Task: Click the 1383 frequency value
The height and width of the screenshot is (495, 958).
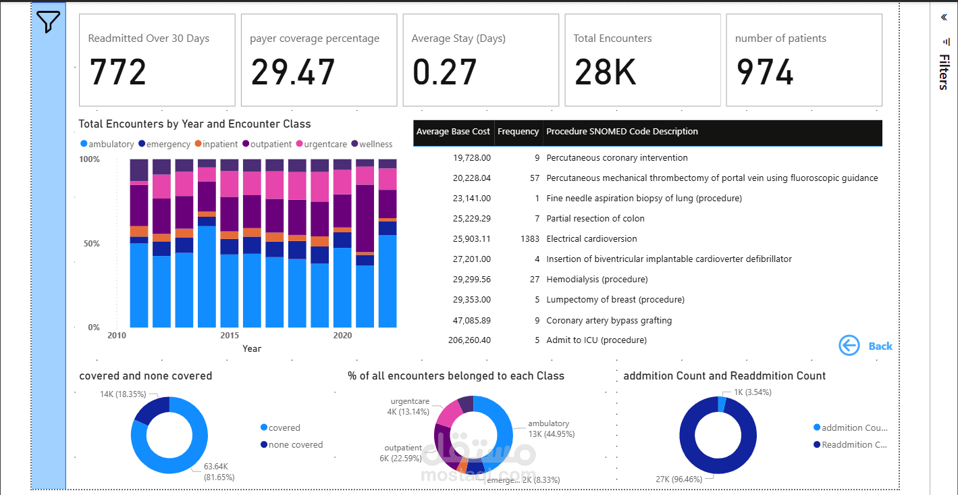Action: (530, 238)
